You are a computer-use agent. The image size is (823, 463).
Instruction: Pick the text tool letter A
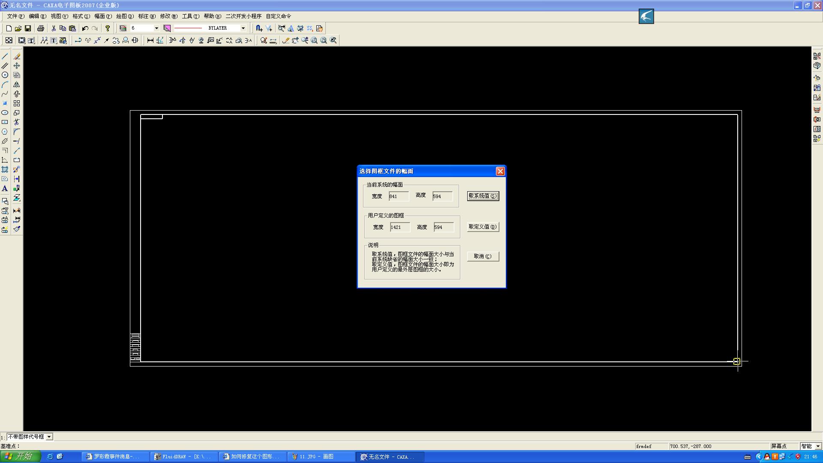tap(5, 189)
